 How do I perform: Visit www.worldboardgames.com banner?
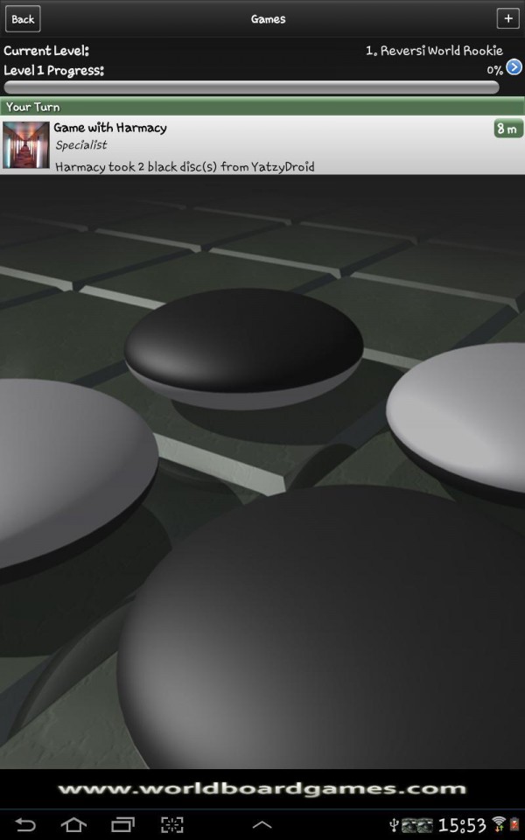[262, 788]
